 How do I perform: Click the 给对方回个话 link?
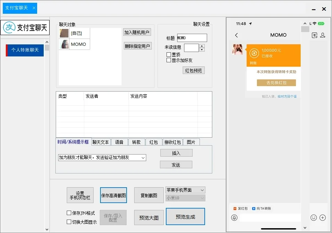coord(287,96)
